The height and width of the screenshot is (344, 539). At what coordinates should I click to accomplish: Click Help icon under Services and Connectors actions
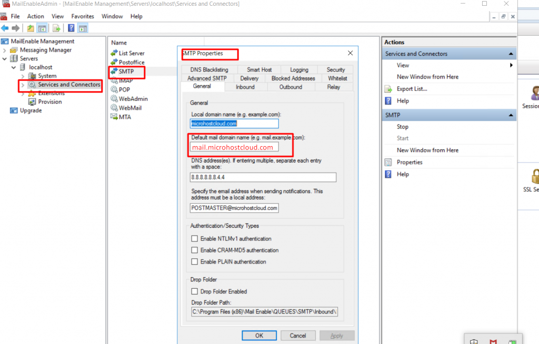(388, 100)
